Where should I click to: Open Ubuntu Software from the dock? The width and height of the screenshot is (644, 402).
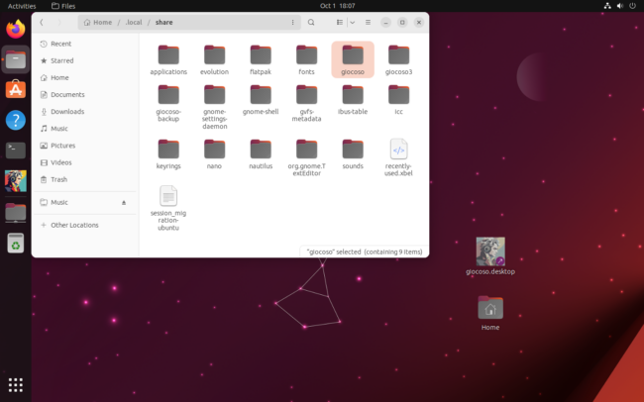click(x=16, y=90)
